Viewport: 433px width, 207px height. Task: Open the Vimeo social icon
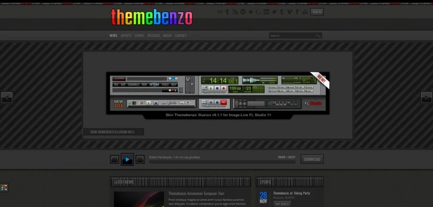(x=290, y=12)
